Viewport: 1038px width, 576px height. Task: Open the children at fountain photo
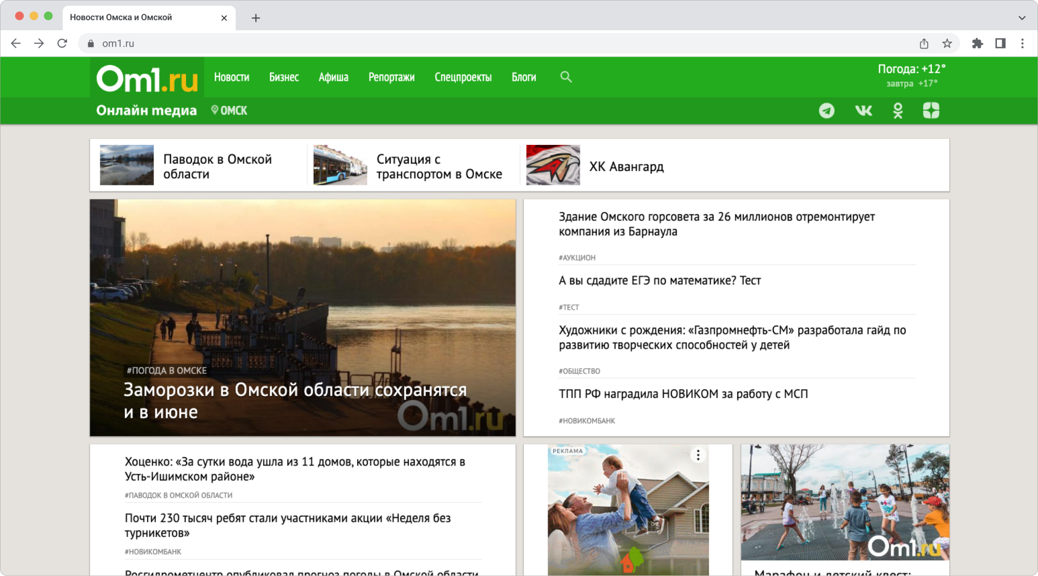(x=845, y=502)
